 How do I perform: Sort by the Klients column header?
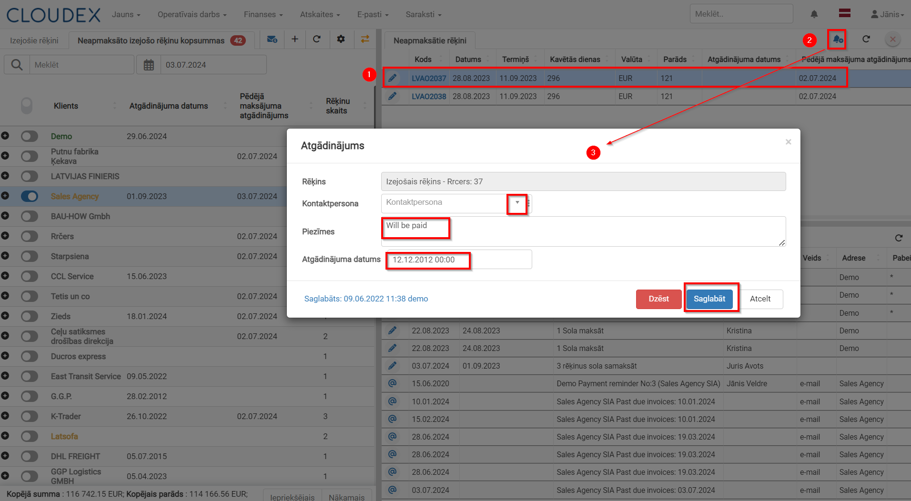pos(66,106)
